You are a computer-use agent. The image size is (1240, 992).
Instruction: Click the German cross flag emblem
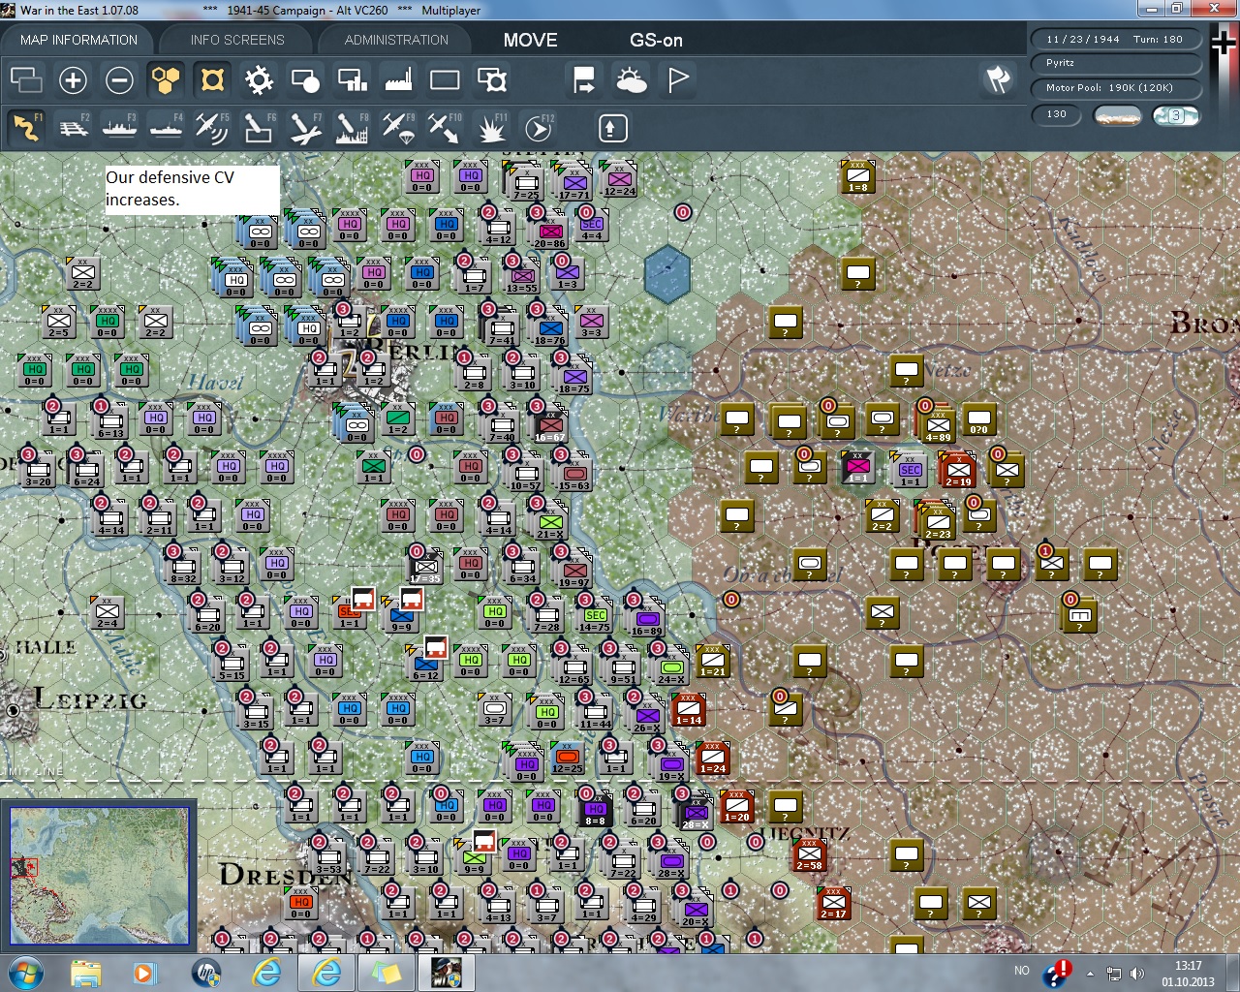1224,42
